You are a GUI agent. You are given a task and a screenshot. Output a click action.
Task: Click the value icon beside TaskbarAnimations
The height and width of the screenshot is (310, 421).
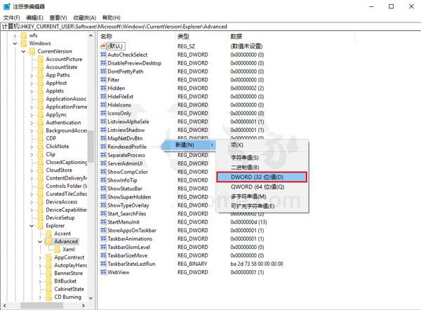(103, 238)
